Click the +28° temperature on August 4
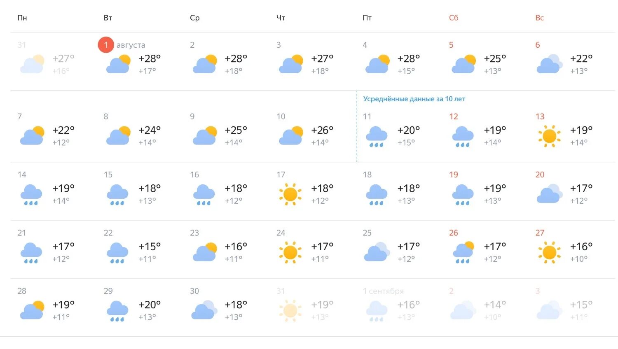Image resolution: width=618 pixels, height=349 pixels. coord(408,59)
